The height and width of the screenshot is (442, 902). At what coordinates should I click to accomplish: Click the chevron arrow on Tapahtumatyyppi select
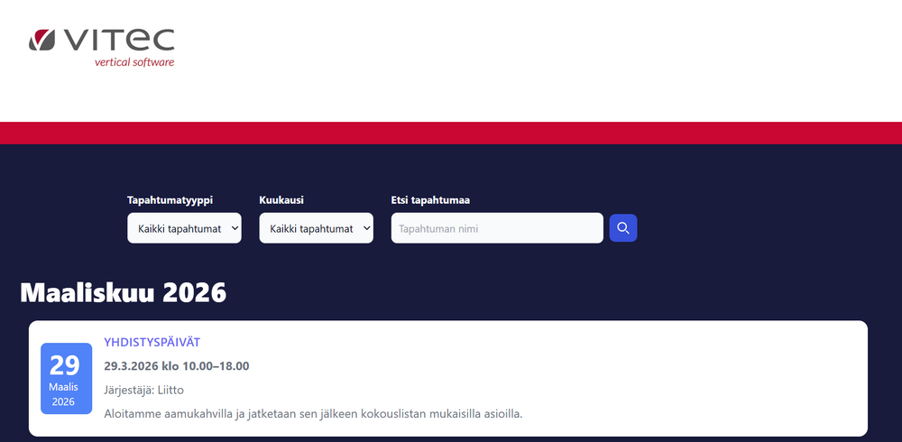pos(235,228)
